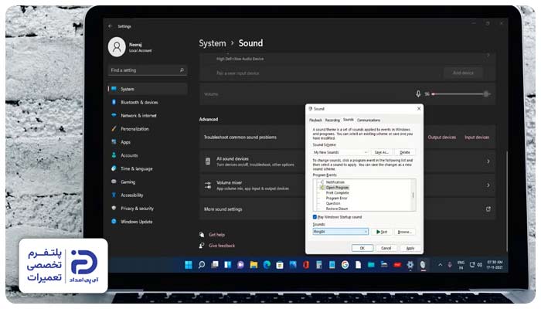Open the Google taskbar icon
541x309 pixels.
[345, 265]
